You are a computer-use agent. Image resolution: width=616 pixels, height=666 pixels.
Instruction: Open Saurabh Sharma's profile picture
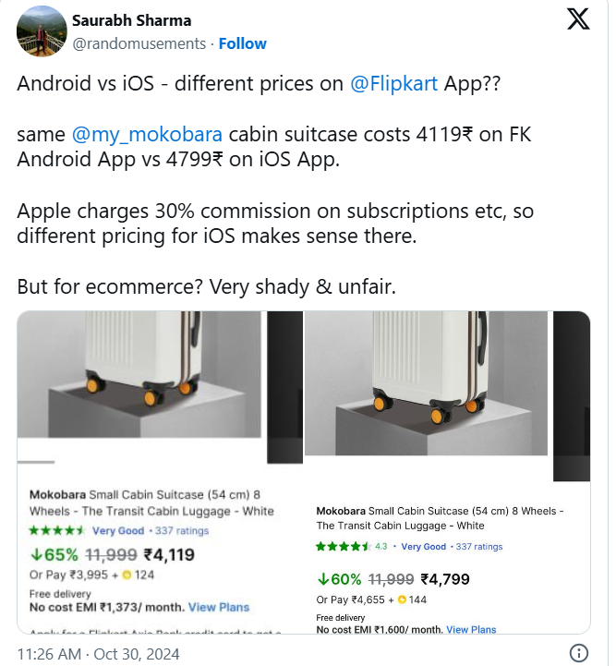(x=41, y=31)
